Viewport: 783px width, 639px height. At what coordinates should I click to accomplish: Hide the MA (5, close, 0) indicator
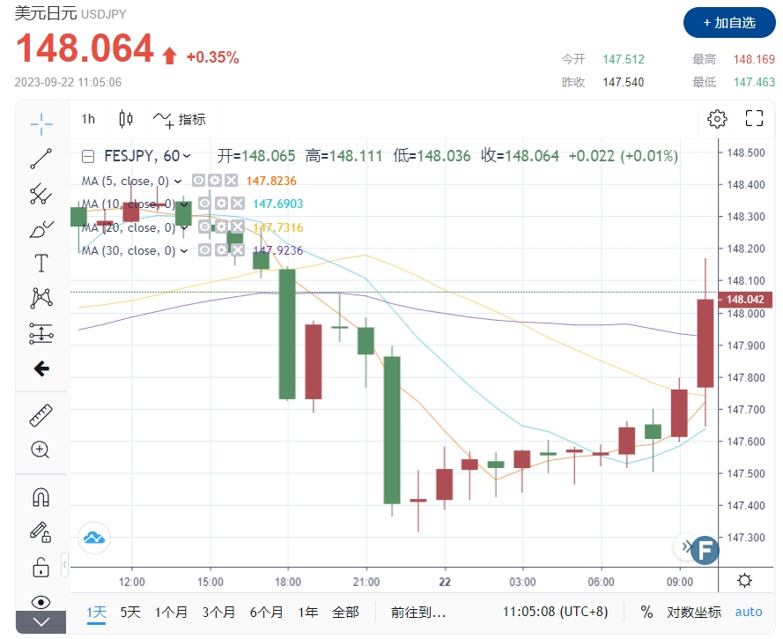click(x=201, y=179)
